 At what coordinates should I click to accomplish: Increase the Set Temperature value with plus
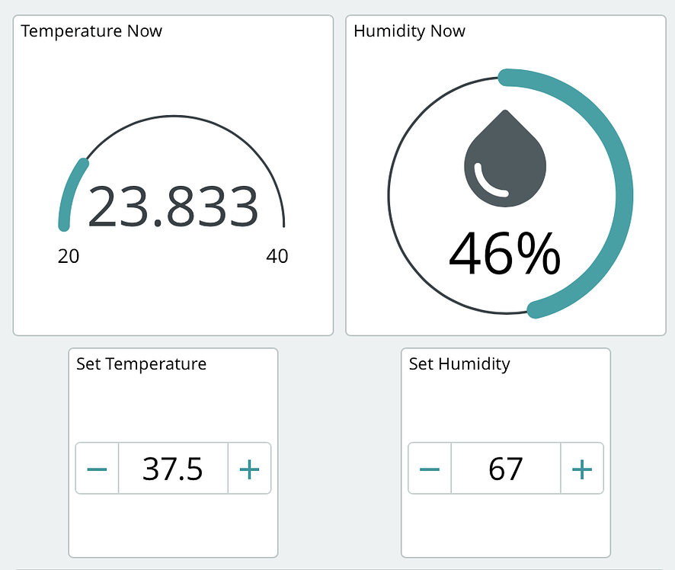(x=249, y=469)
